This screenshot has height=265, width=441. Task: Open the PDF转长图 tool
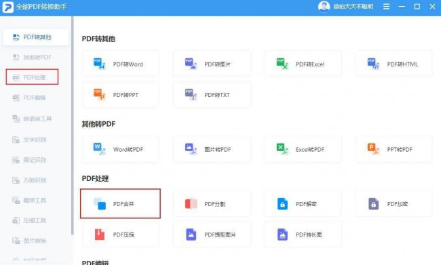click(303, 235)
